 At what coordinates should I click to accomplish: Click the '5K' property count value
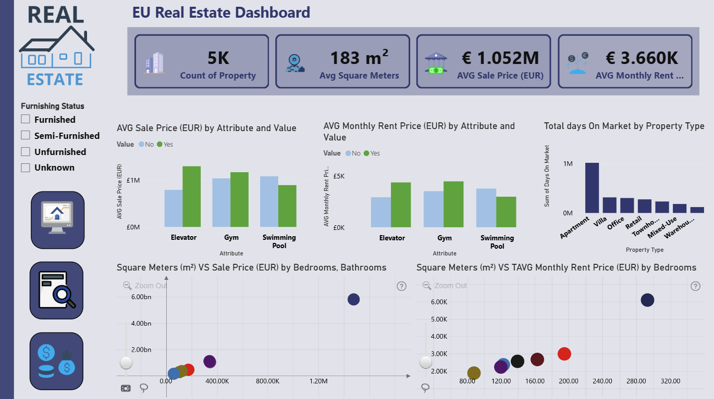coord(218,58)
